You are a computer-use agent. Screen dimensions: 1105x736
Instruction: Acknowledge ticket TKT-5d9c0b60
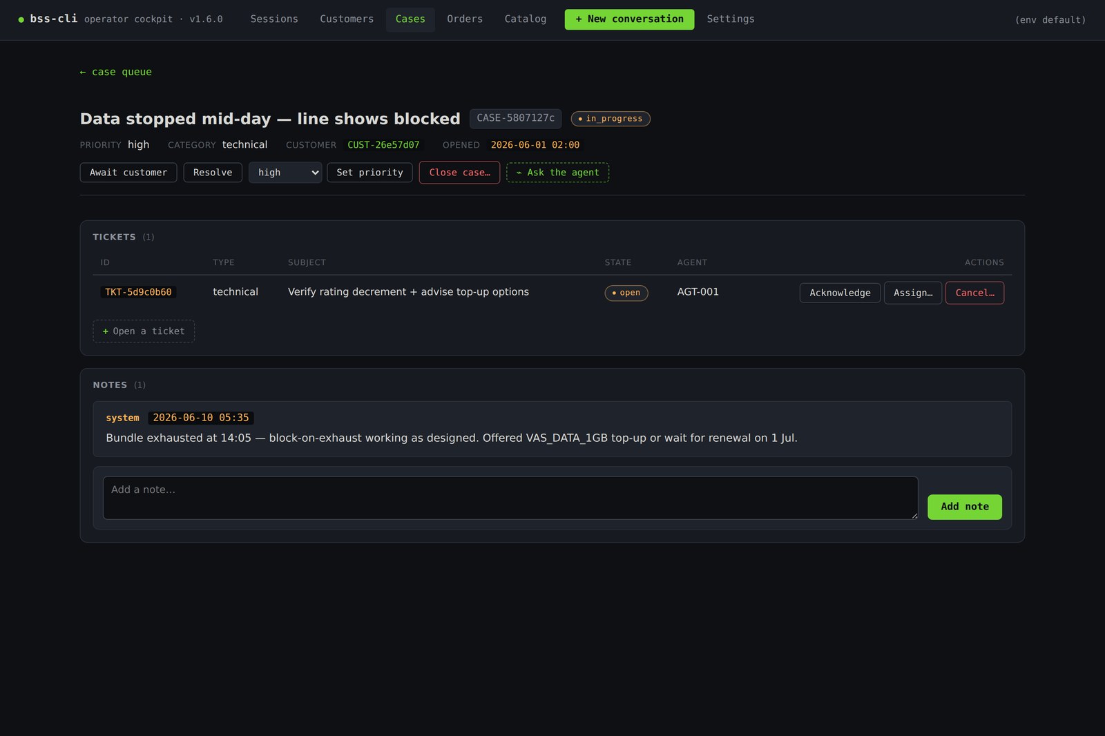pyautogui.click(x=840, y=293)
